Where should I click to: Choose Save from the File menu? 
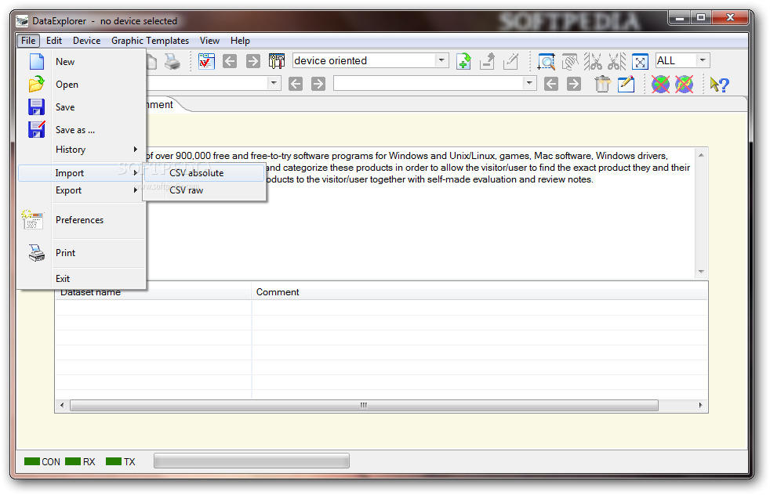click(82, 107)
